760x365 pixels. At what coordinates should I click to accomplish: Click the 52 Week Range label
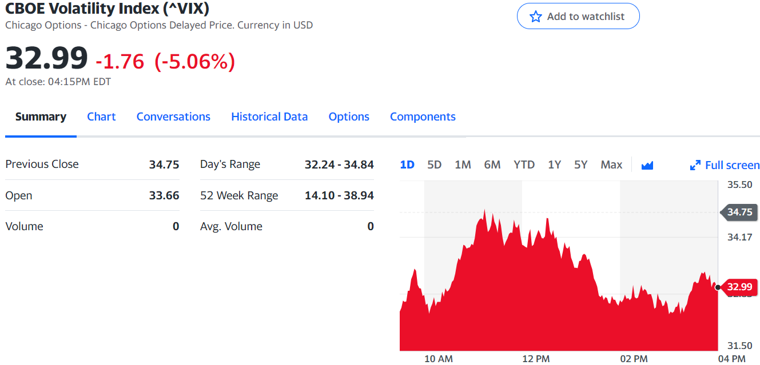point(239,195)
